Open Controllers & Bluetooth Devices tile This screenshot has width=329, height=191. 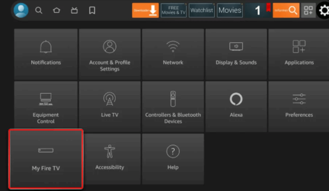click(x=173, y=107)
